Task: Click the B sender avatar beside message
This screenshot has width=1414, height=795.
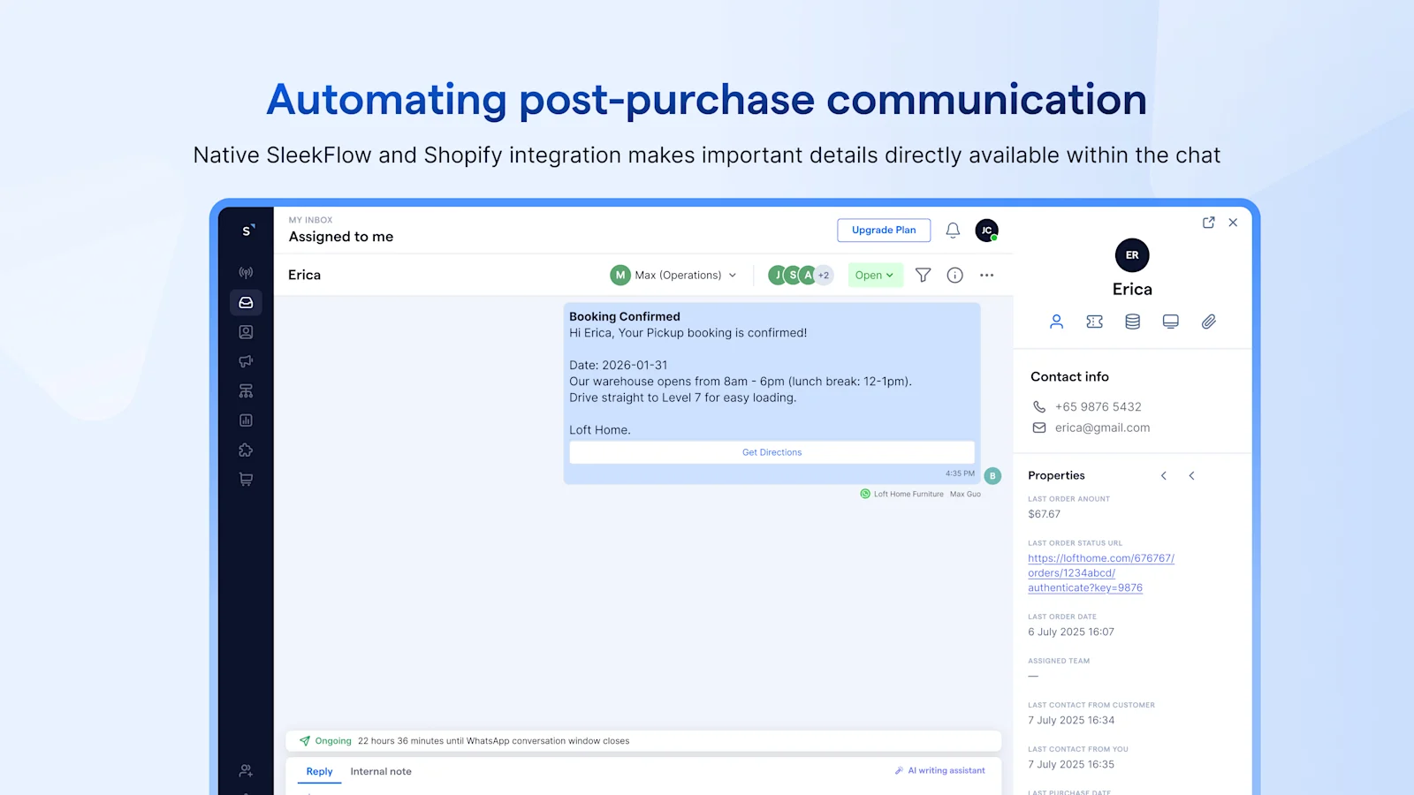Action: [x=992, y=476]
